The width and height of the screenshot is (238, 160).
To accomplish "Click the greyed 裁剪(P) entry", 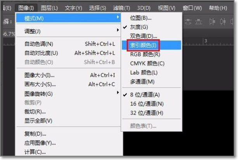I will click(x=68, y=103).
